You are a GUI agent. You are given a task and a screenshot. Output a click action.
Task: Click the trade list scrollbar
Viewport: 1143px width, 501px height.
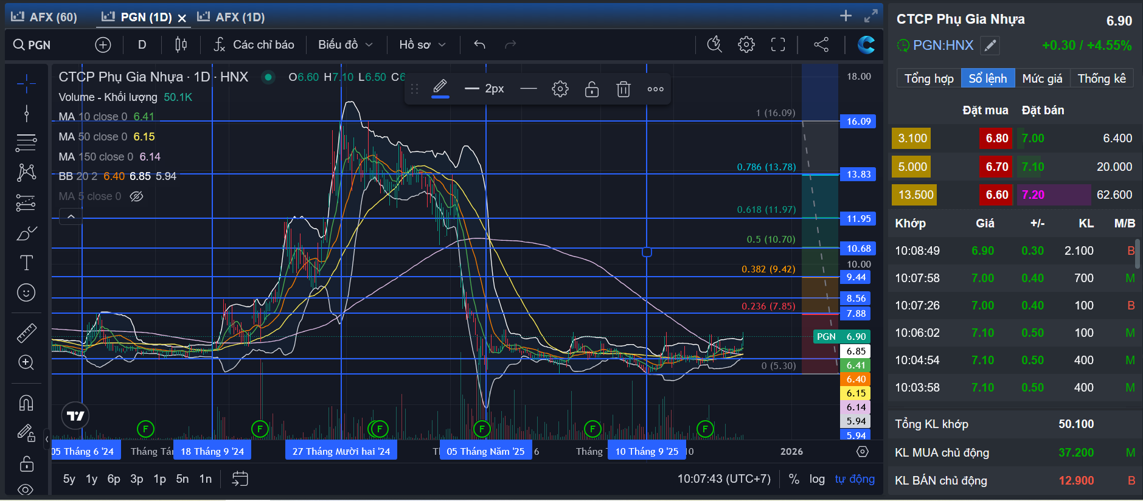1138,254
